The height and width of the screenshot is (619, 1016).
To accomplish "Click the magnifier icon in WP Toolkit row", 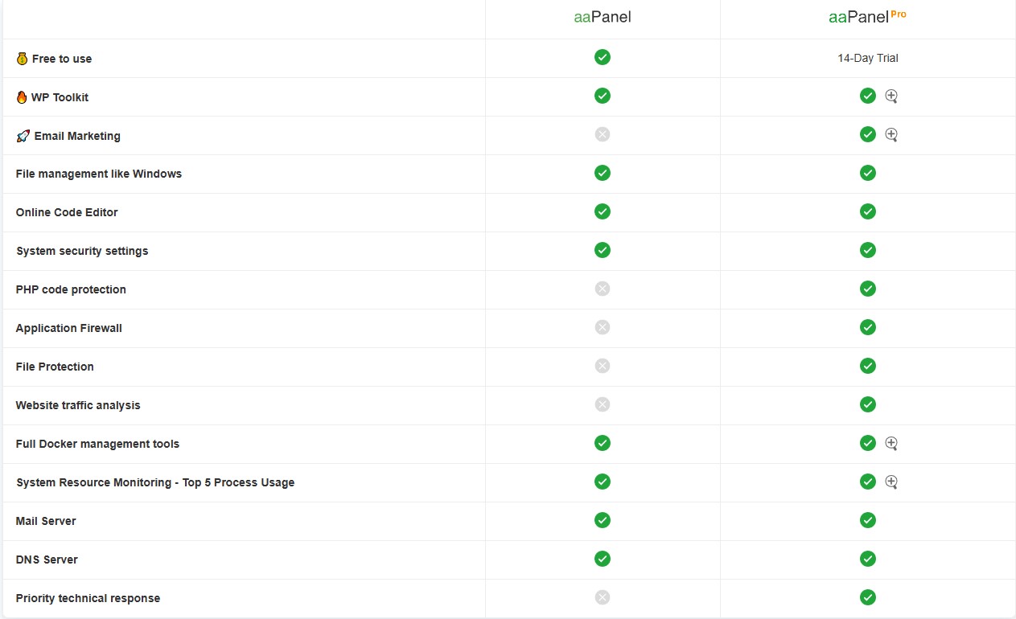I will (x=891, y=96).
